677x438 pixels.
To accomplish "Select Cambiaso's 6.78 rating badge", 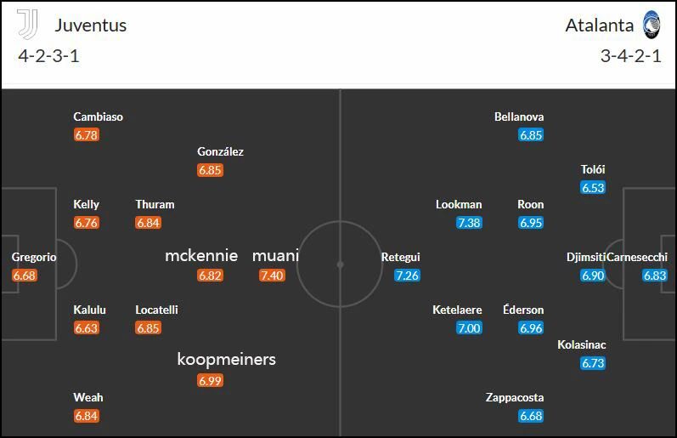I will [87, 135].
